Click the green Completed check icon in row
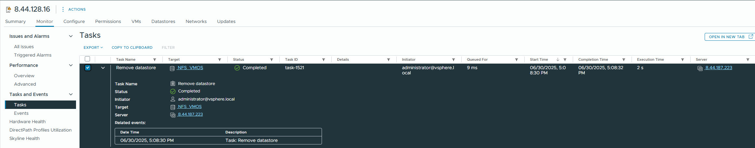755x148 pixels. [237, 68]
